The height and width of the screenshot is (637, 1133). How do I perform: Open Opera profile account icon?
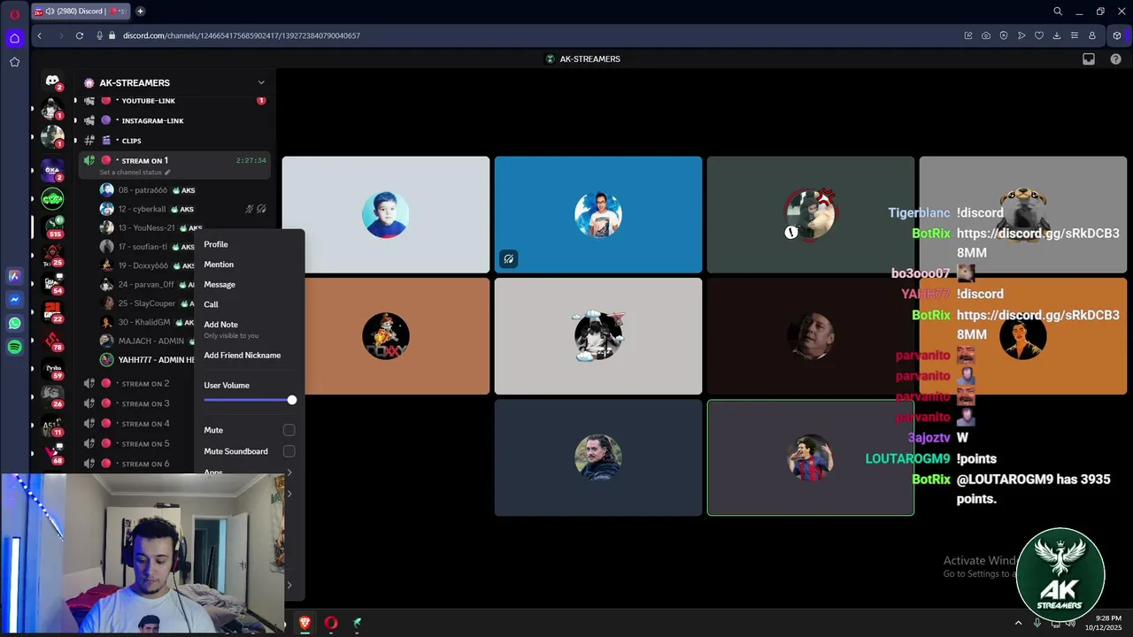(x=1092, y=35)
